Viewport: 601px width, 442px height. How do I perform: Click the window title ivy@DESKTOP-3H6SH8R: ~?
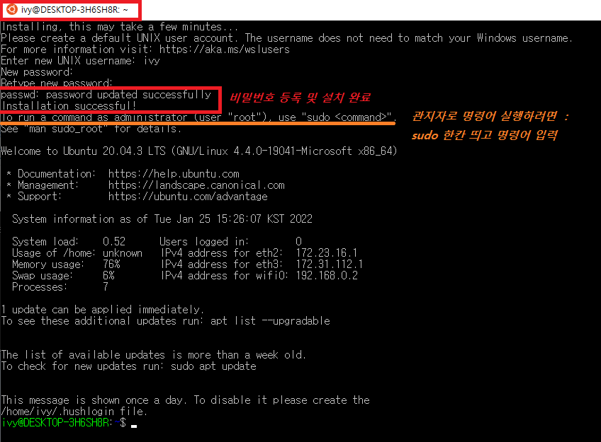74,10
